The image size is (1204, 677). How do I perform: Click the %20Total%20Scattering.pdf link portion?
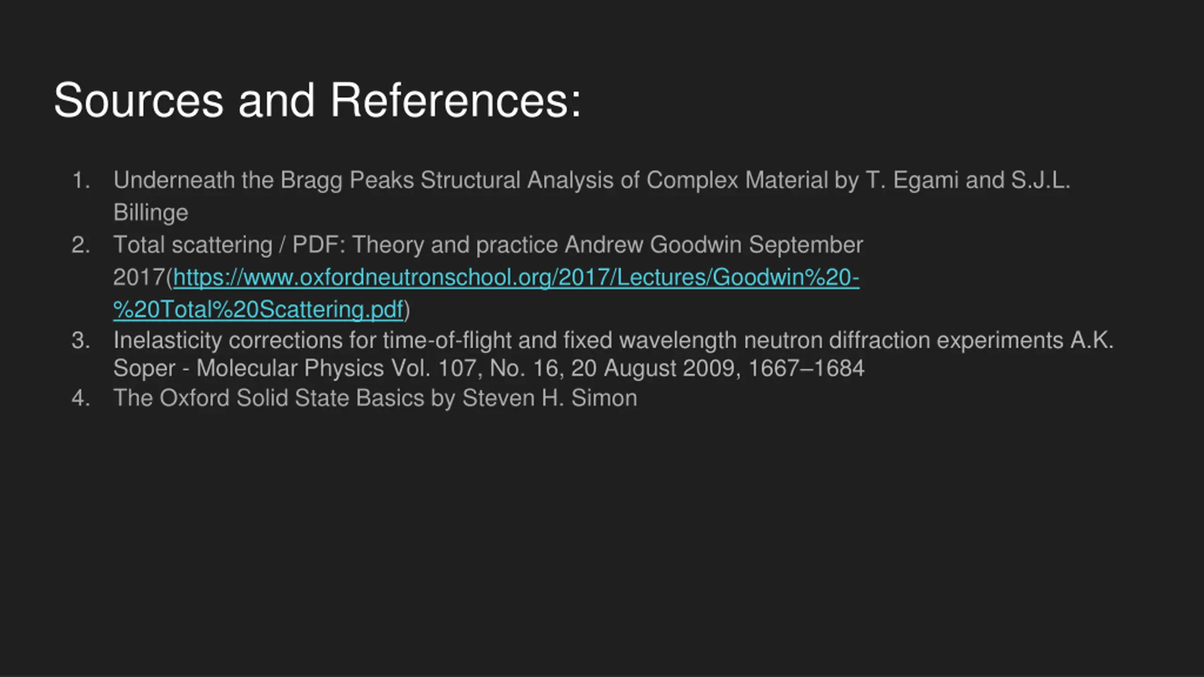tap(258, 309)
